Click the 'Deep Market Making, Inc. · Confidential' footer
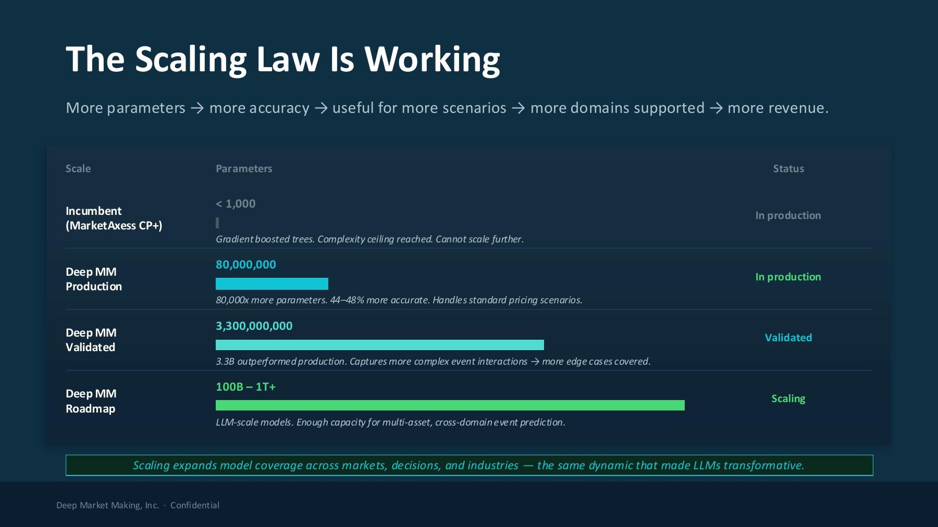This screenshot has height=527, width=938. click(x=138, y=505)
